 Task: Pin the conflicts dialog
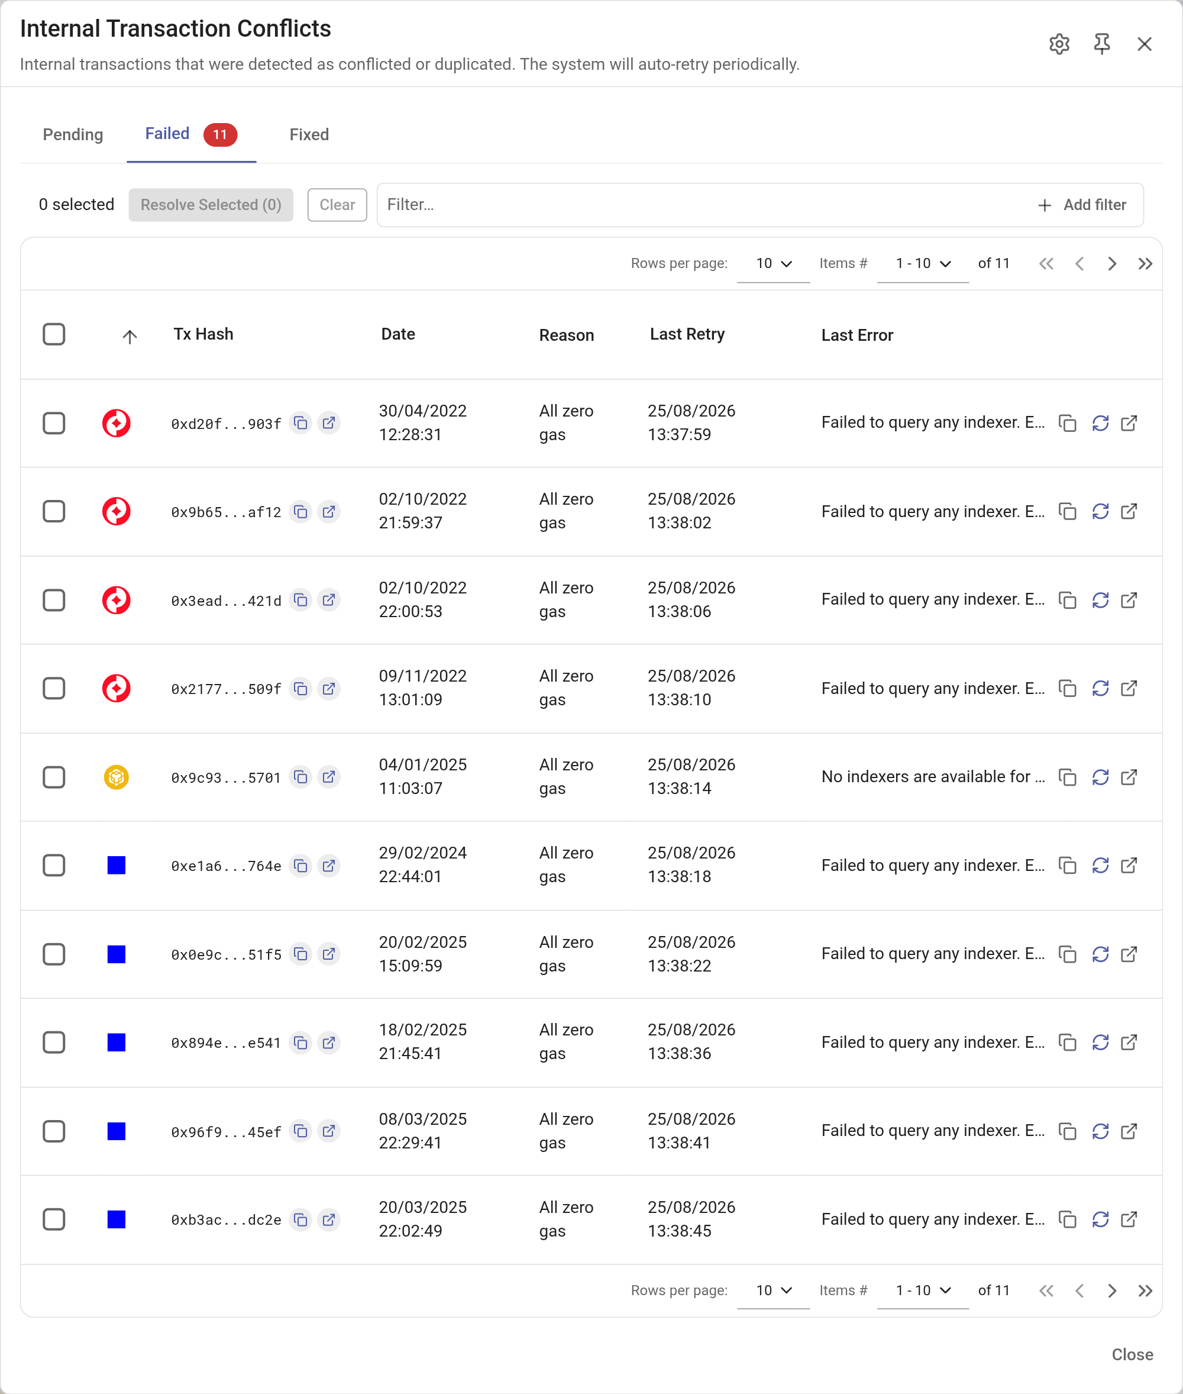click(x=1101, y=44)
